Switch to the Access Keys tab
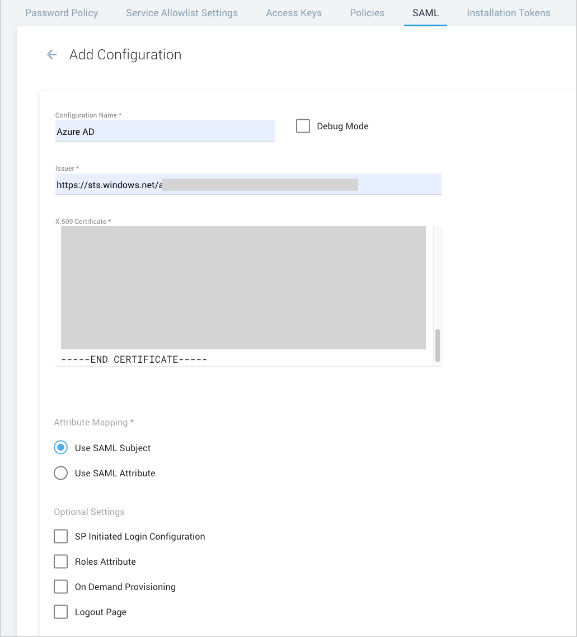 point(294,12)
